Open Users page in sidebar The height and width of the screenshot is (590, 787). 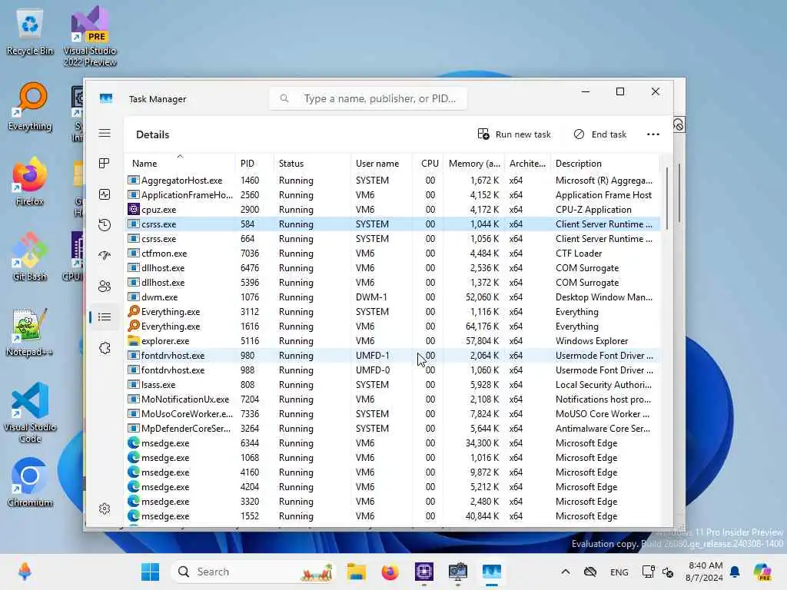pyautogui.click(x=105, y=287)
